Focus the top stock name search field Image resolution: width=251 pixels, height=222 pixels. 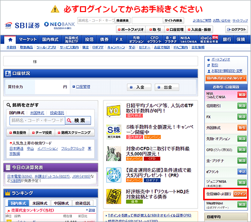click(x=96, y=21)
